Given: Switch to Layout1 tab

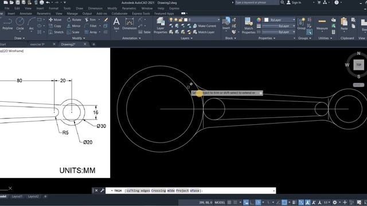Looking at the screenshot, I should click(x=17, y=196).
